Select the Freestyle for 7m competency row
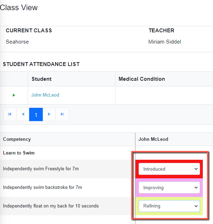Image resolution: width=213 pixels, height=224 pixels. (41, 169)
